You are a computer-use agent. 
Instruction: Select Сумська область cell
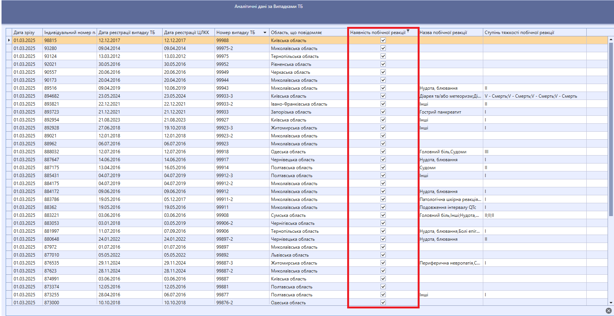point(309,215)
